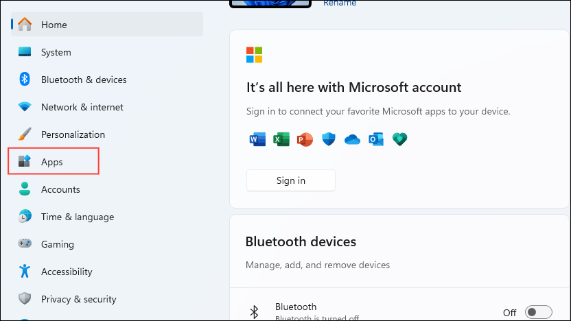Click the Accessibility figure icon

25,271
